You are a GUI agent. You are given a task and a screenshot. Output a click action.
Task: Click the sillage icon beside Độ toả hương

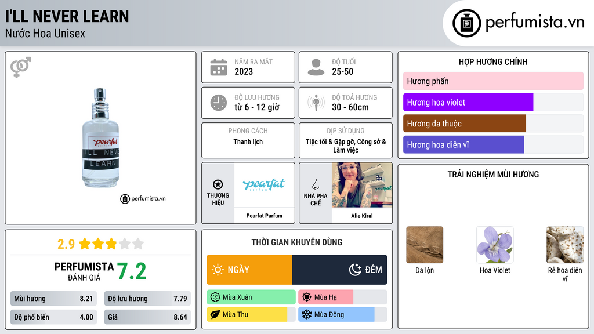click(316, 103)
